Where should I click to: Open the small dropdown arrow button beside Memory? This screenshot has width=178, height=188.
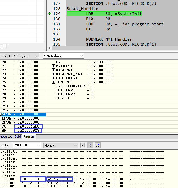83,145
